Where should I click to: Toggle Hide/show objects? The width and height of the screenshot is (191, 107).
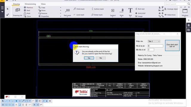click(x=170, y=15)
